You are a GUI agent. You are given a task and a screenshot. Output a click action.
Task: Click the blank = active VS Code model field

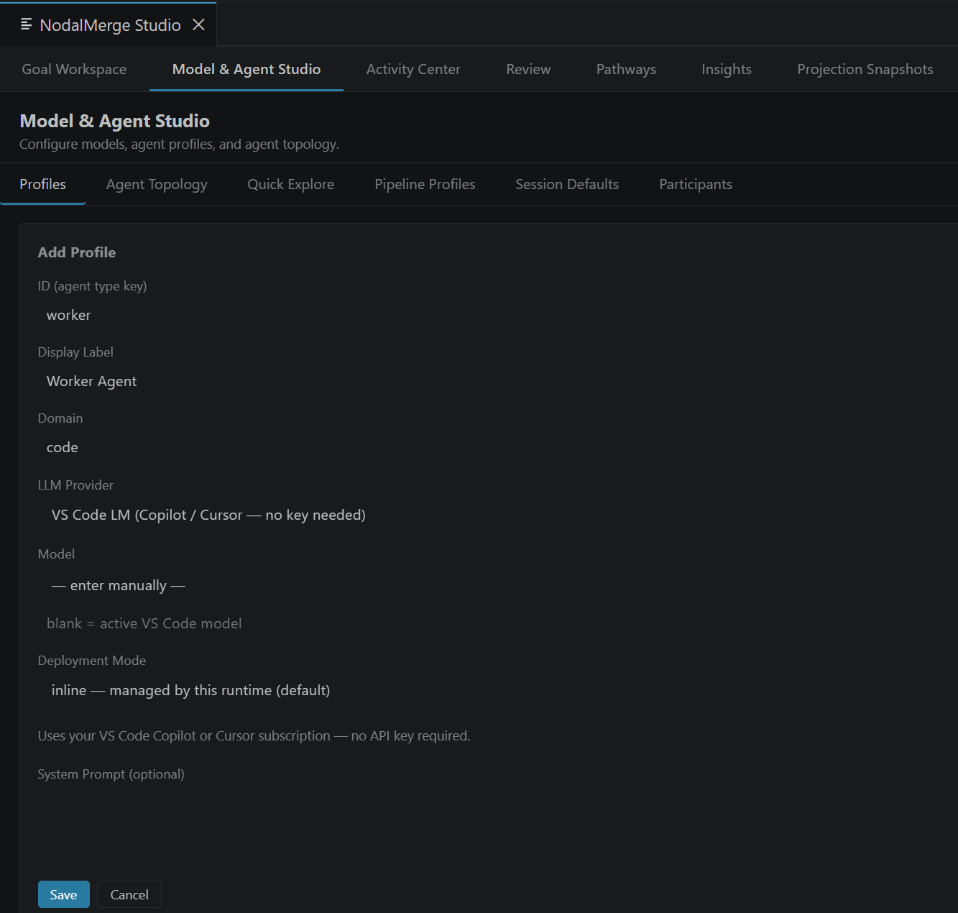click(x=497, y=623)
